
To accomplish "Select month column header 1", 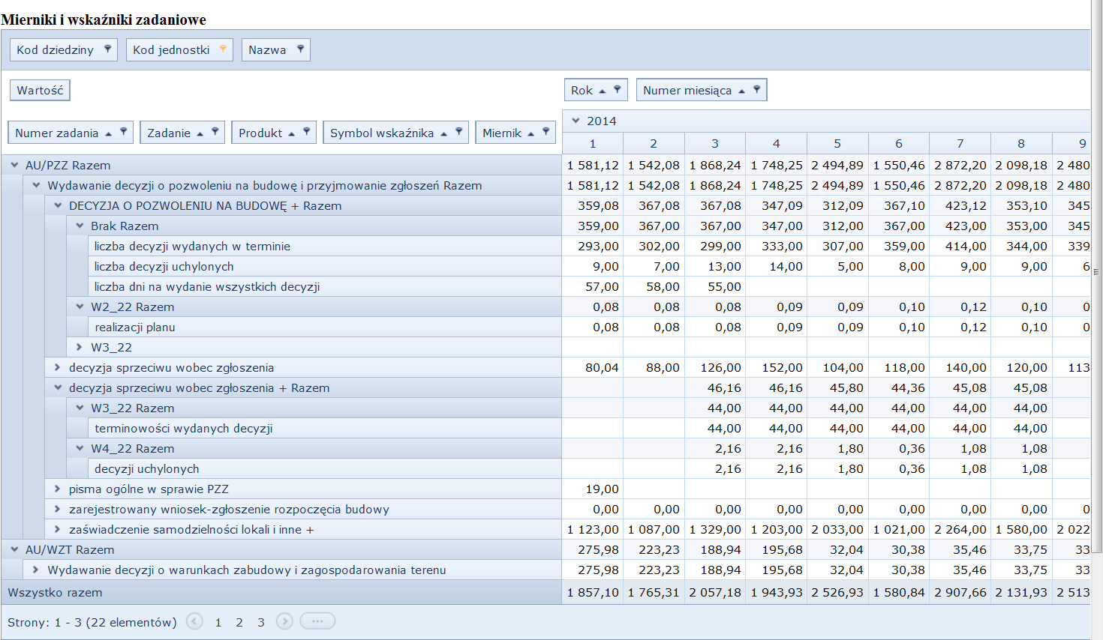I will click(x=593, y=143).
